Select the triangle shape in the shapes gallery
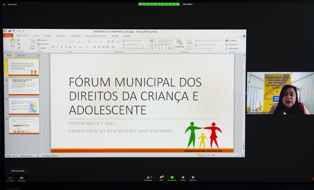 point(152,44)
